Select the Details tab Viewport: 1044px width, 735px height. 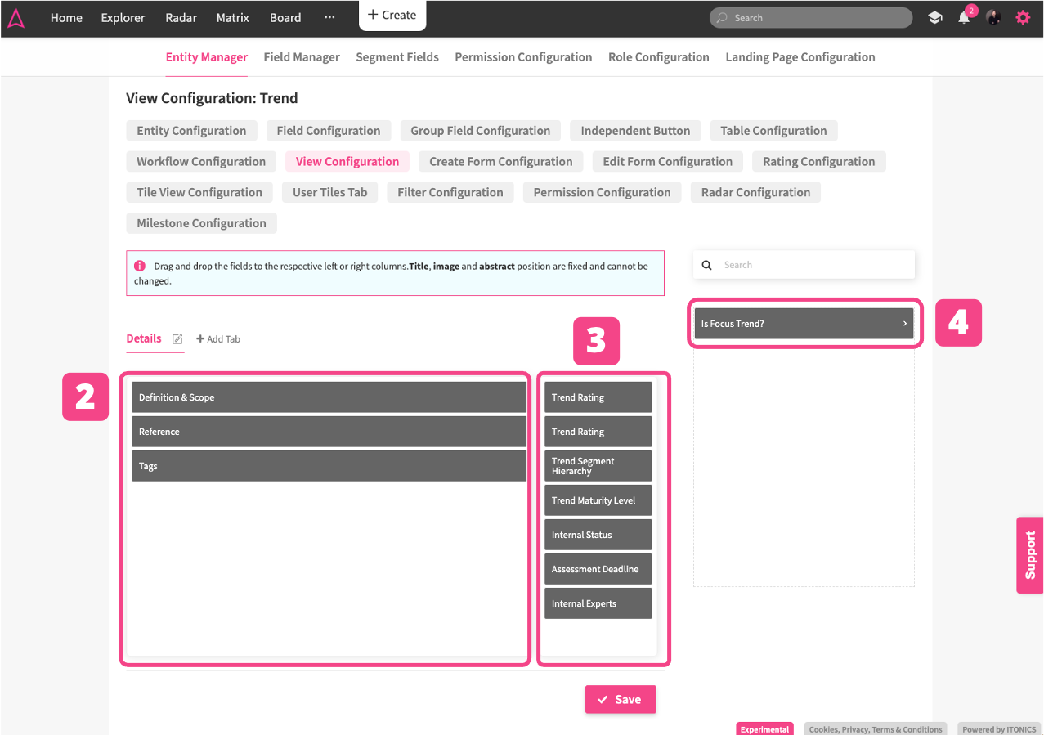click(144, 338)
